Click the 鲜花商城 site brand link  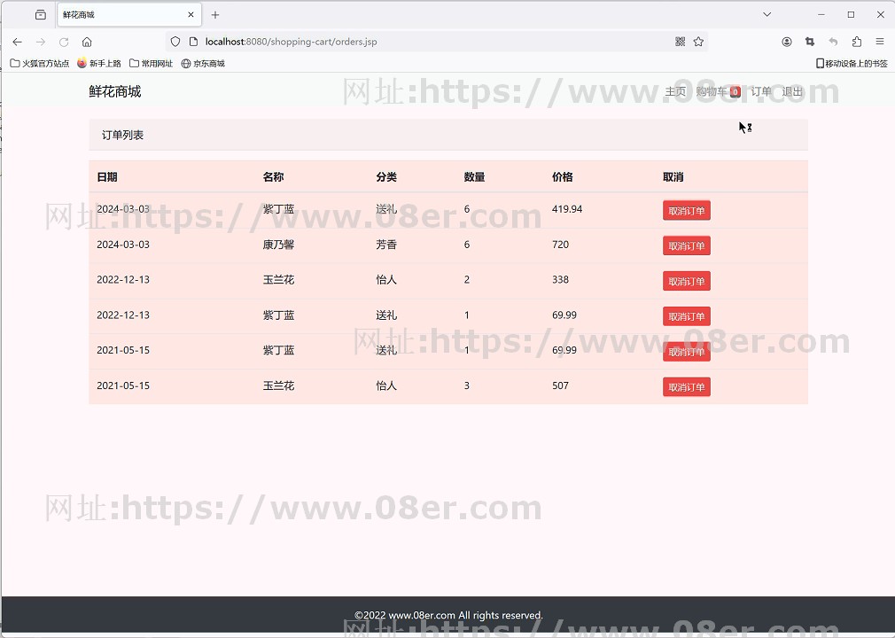point(114,91)
